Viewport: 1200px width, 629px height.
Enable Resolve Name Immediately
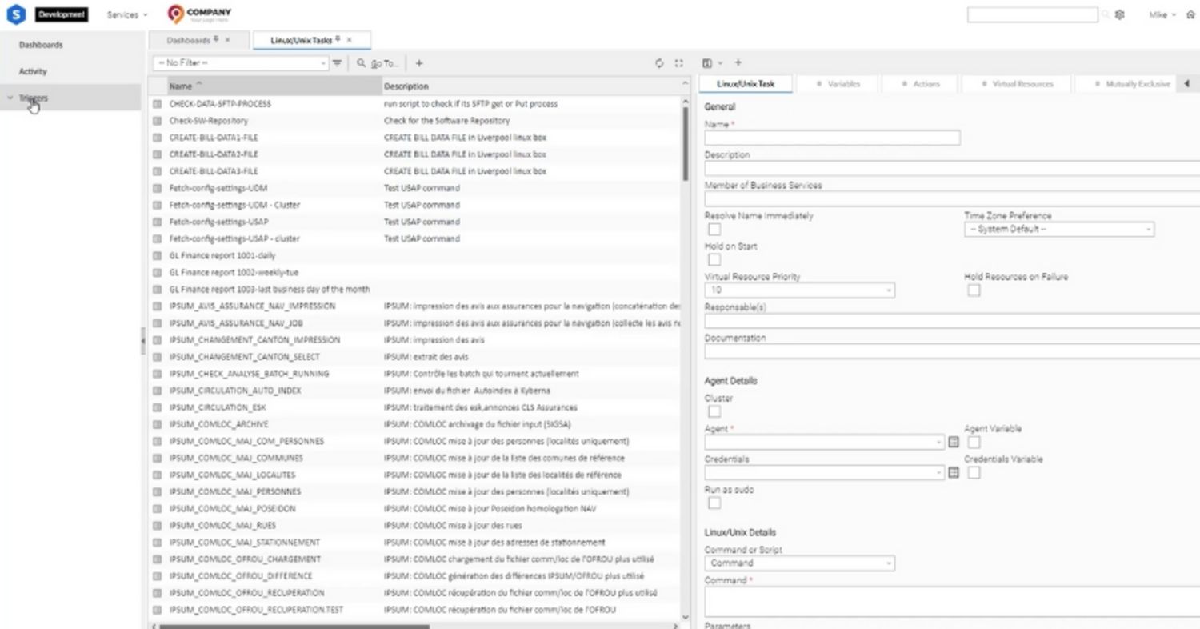pos(714,230)
